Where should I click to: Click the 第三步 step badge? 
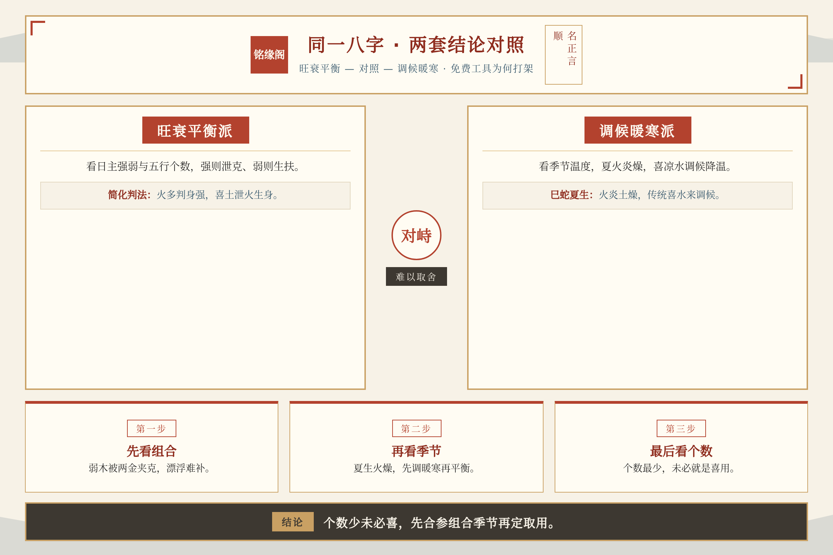pyautogui.click(x=681, y=428)
